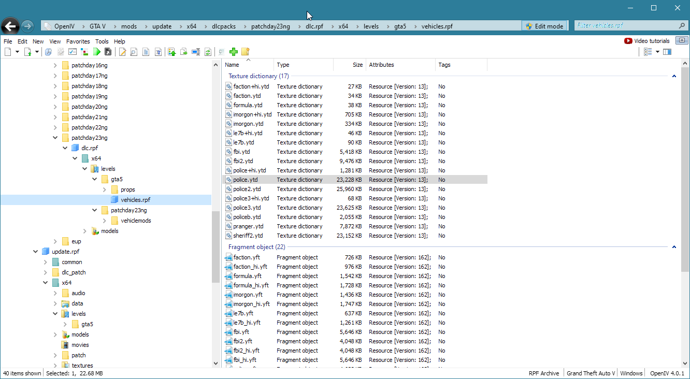Toggle the preview pane layout icon
This screenshot has width=690, height=379.
click(667, 52)
